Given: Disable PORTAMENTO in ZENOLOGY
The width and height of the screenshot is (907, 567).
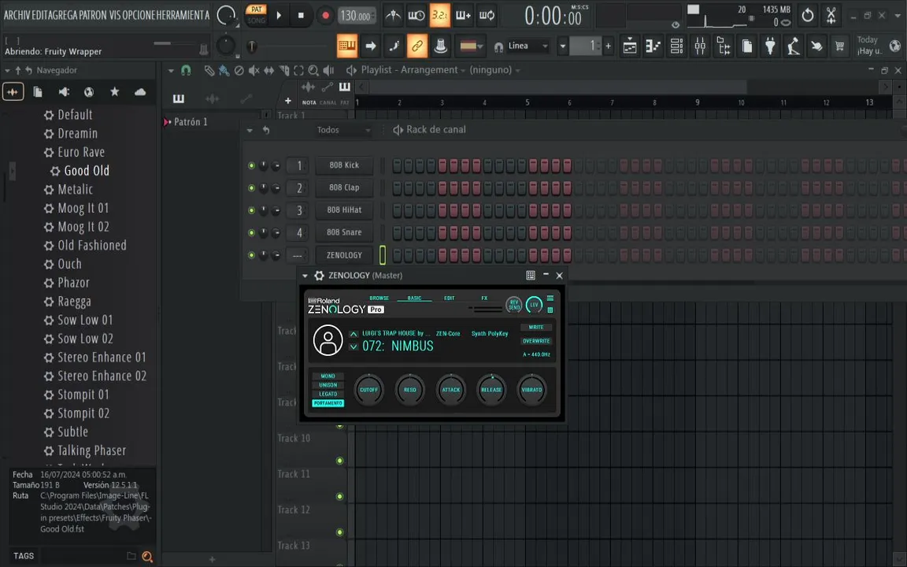Looking at the screenshot, I should tap(328, 403).
